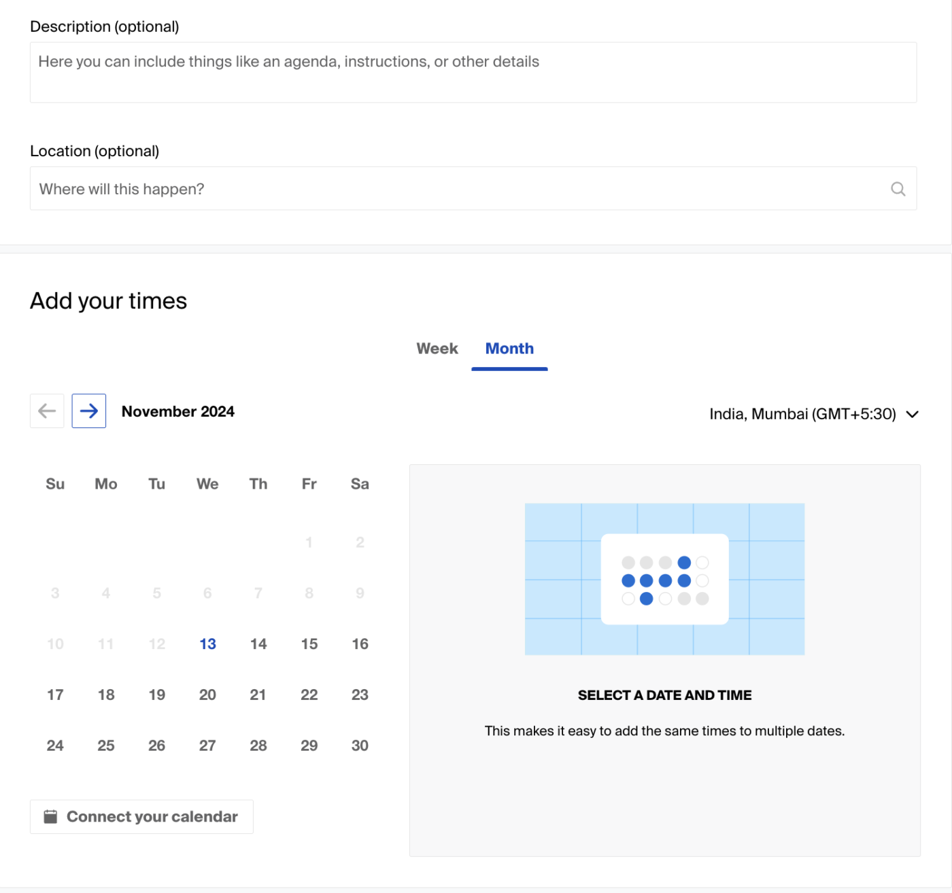
Task: Focus the Description text area
Action: (x=473, y=73)
